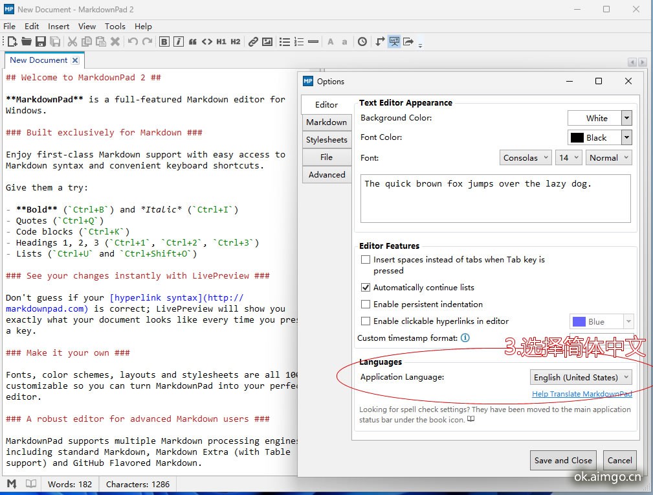Open the Normal font weight dropdown
Screen dimensions: 653x495
pos(609,157)
